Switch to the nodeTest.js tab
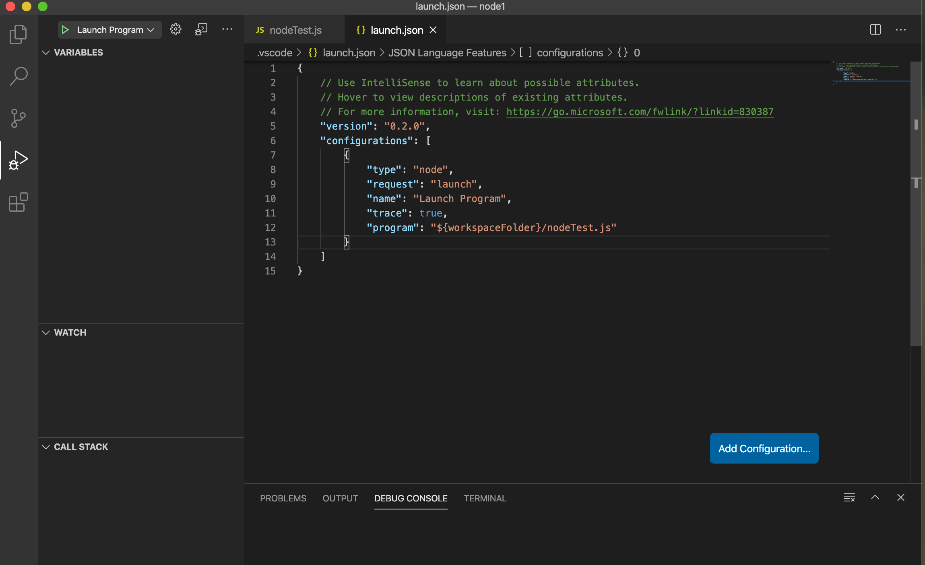 coord(295,30)
